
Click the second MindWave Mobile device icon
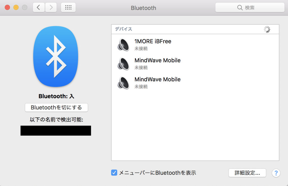(123, 83)
